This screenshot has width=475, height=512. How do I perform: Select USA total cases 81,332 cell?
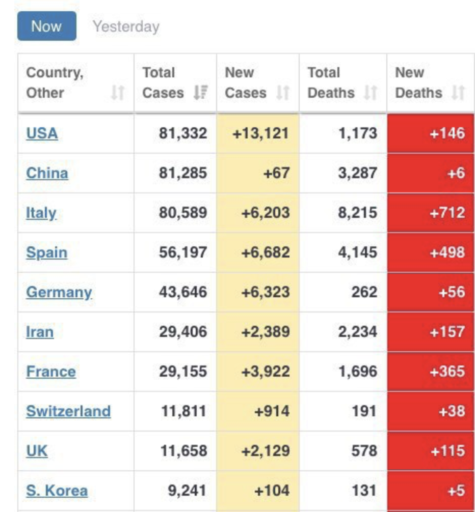coord(175,133)
